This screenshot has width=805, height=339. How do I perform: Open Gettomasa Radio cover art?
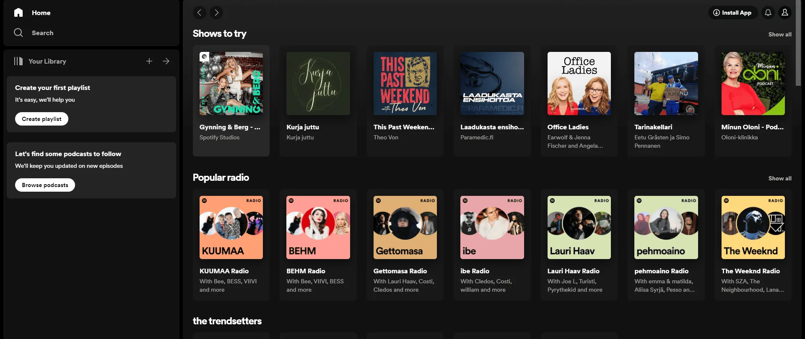pos(405,227)
